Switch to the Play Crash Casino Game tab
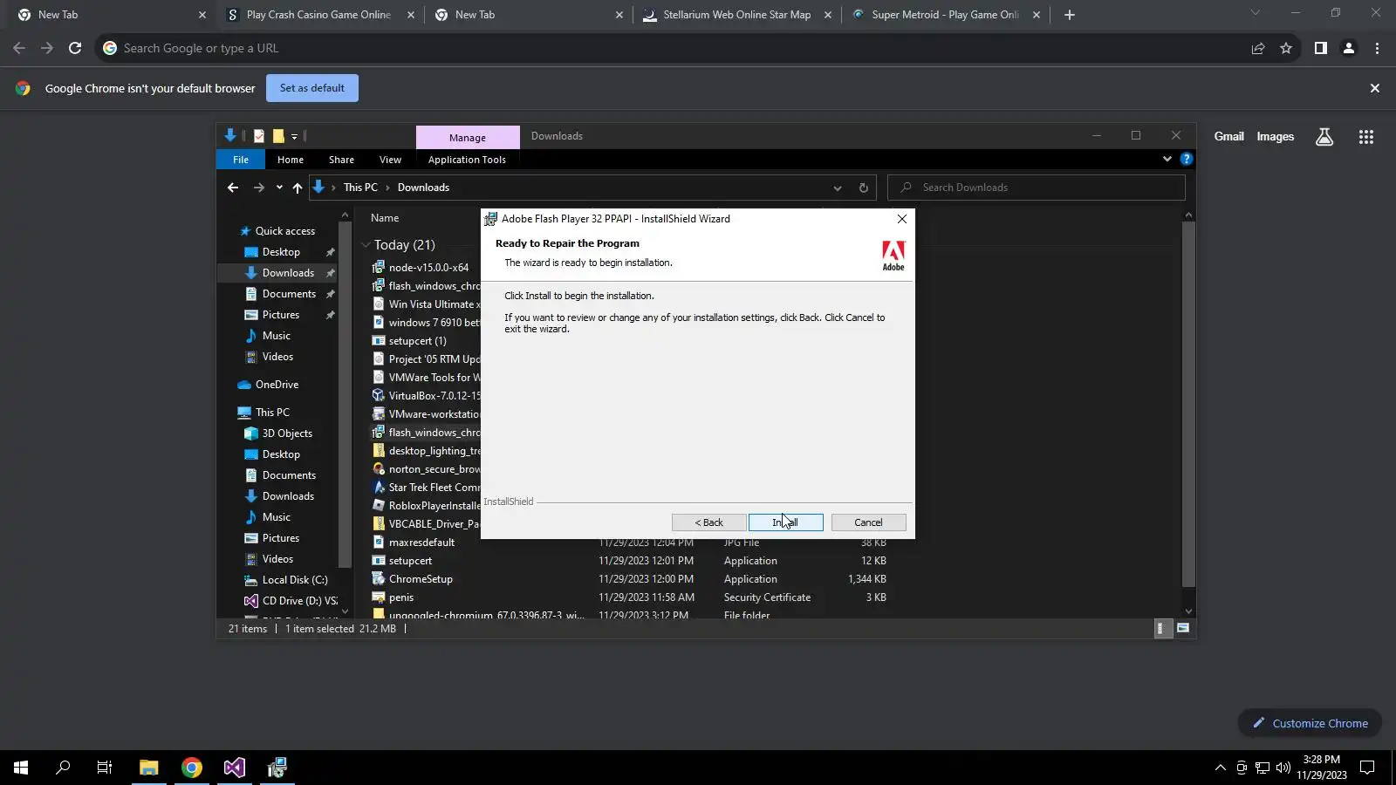The height and width of the screenshot is (785, 1396). (x=319, y=15)
